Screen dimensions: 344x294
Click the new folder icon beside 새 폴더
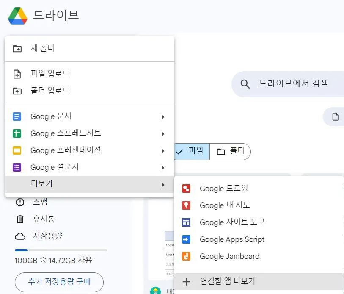click(17, 48)
